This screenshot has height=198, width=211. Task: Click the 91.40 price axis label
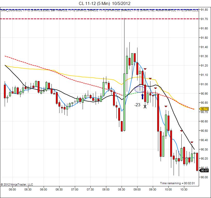(x=204, y=47)
